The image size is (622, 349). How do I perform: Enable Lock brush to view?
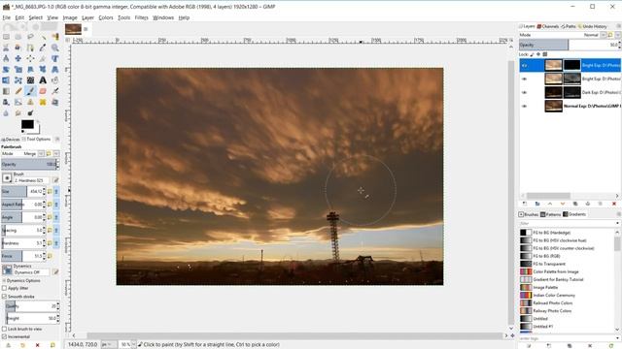click(x=4, y=329)
